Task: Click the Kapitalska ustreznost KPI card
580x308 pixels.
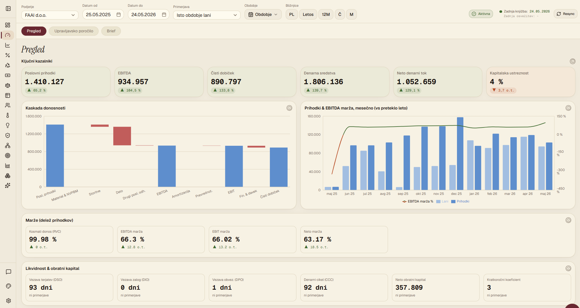Action: (531, 82)
